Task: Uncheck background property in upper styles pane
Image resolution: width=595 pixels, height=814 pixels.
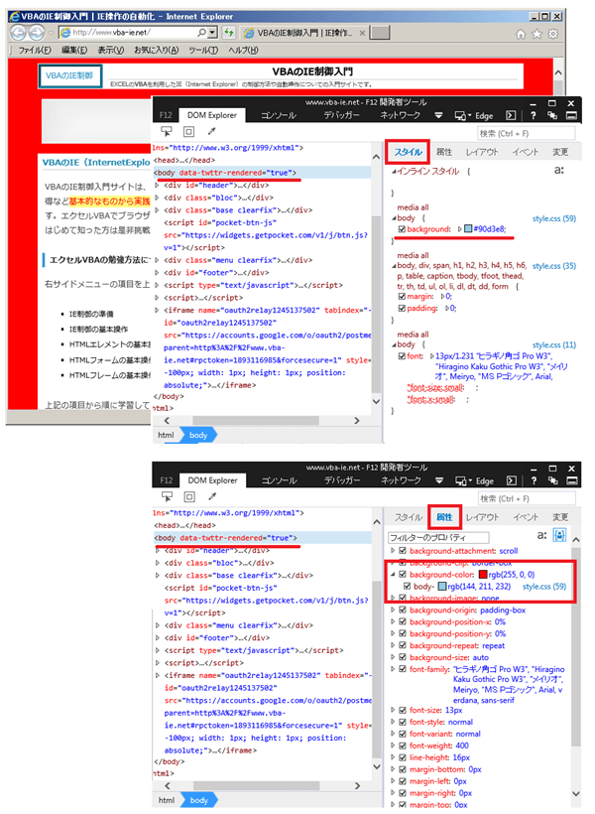Action: 402,229
